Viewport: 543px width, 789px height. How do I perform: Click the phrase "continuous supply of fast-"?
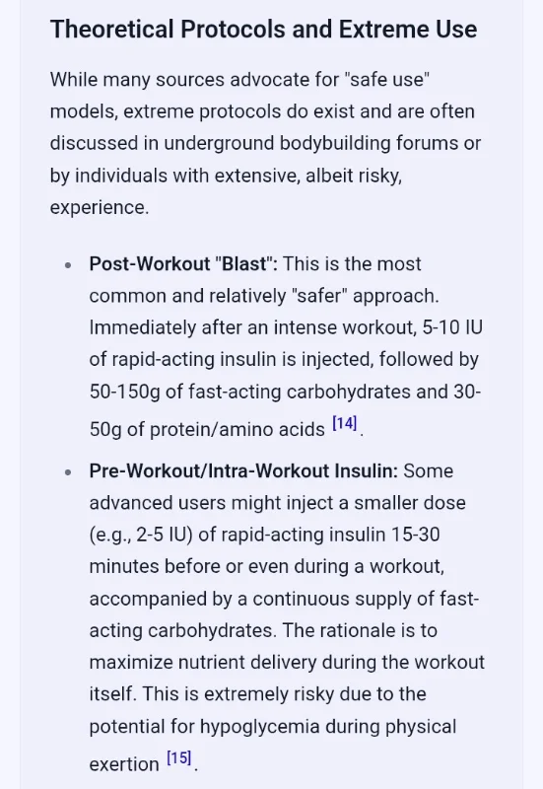366,599
